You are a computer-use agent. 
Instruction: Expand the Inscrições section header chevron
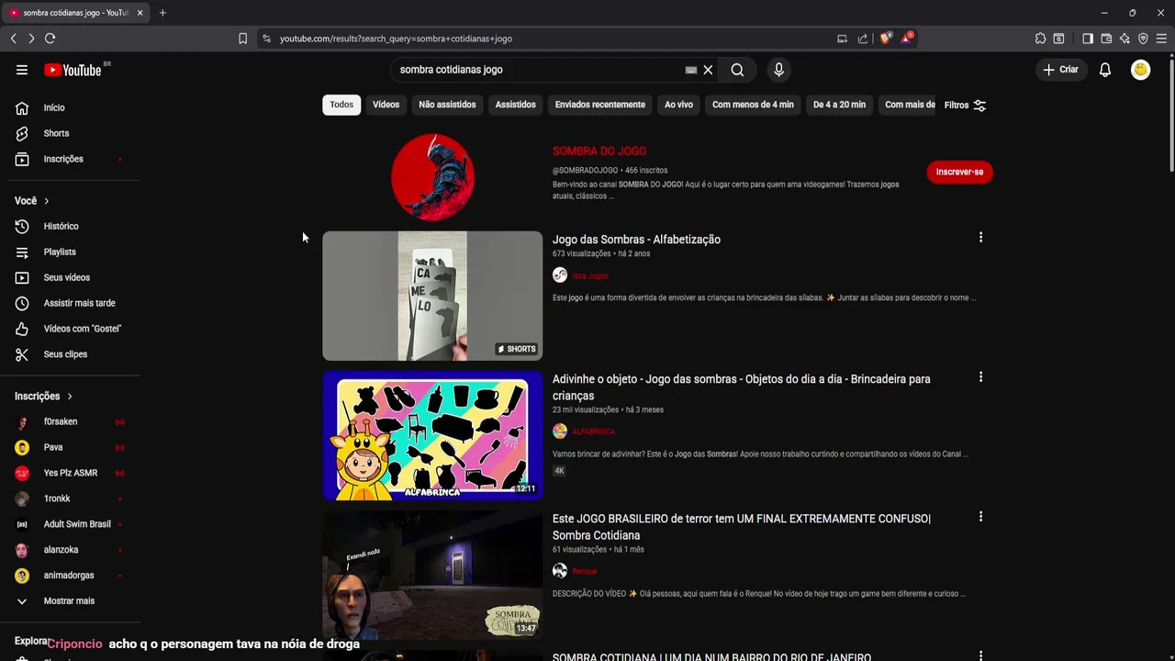click(69, 397)
